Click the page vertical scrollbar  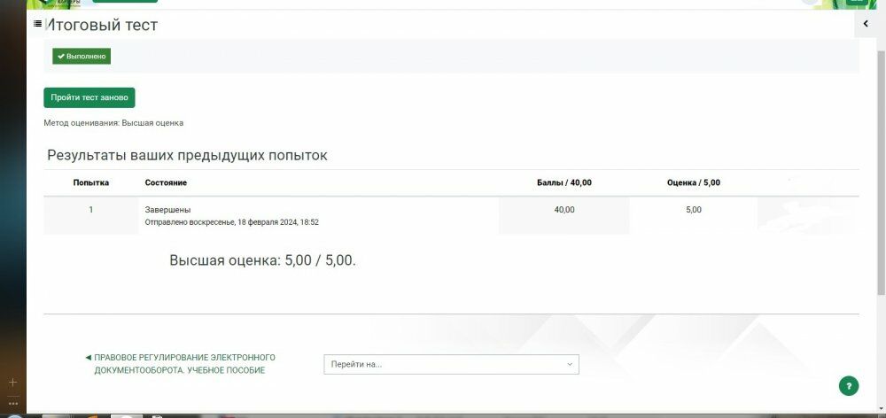881,173
